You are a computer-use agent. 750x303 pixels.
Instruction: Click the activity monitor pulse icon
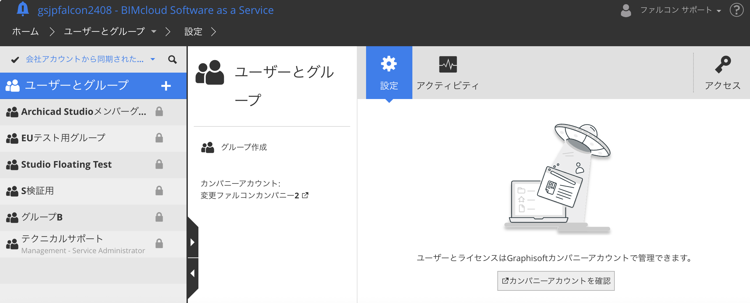click(448, 64)
